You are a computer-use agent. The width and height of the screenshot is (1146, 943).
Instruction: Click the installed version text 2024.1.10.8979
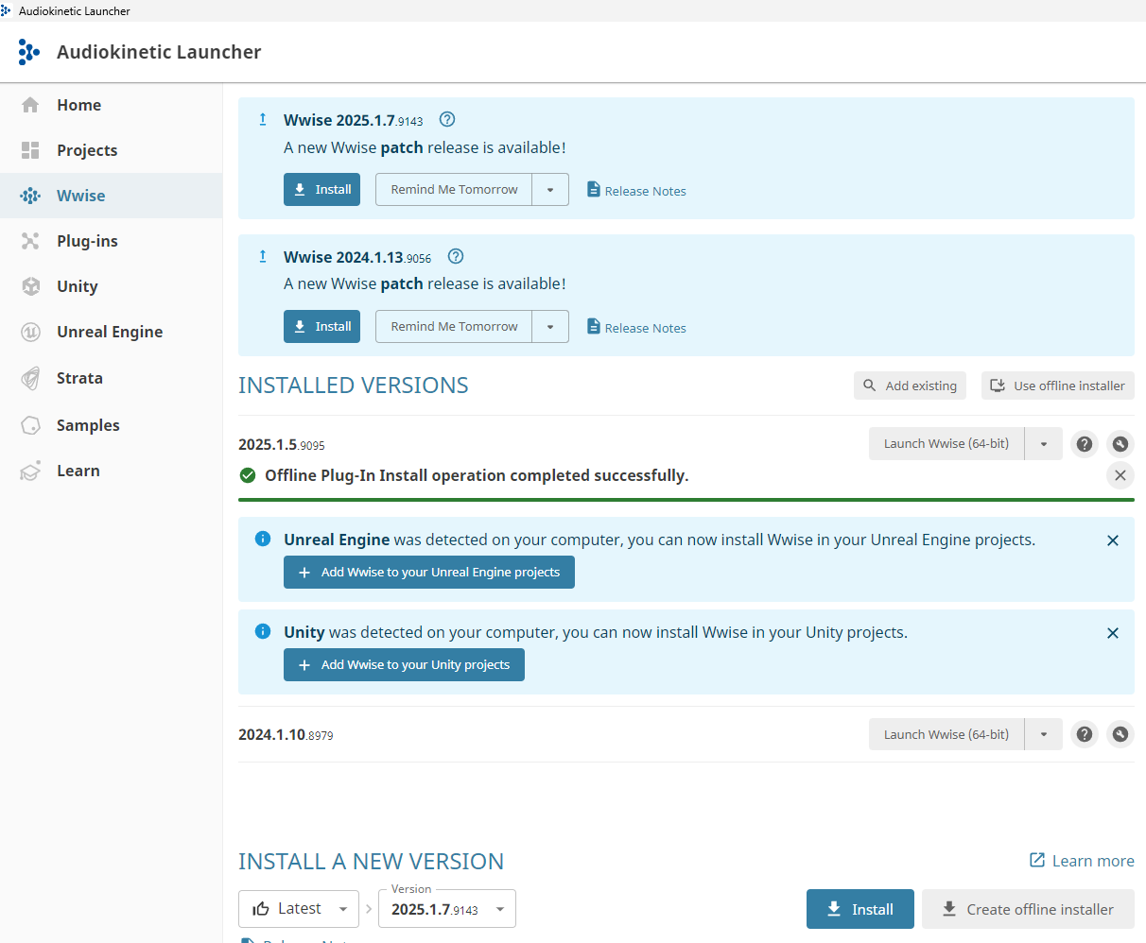(286, 734)
